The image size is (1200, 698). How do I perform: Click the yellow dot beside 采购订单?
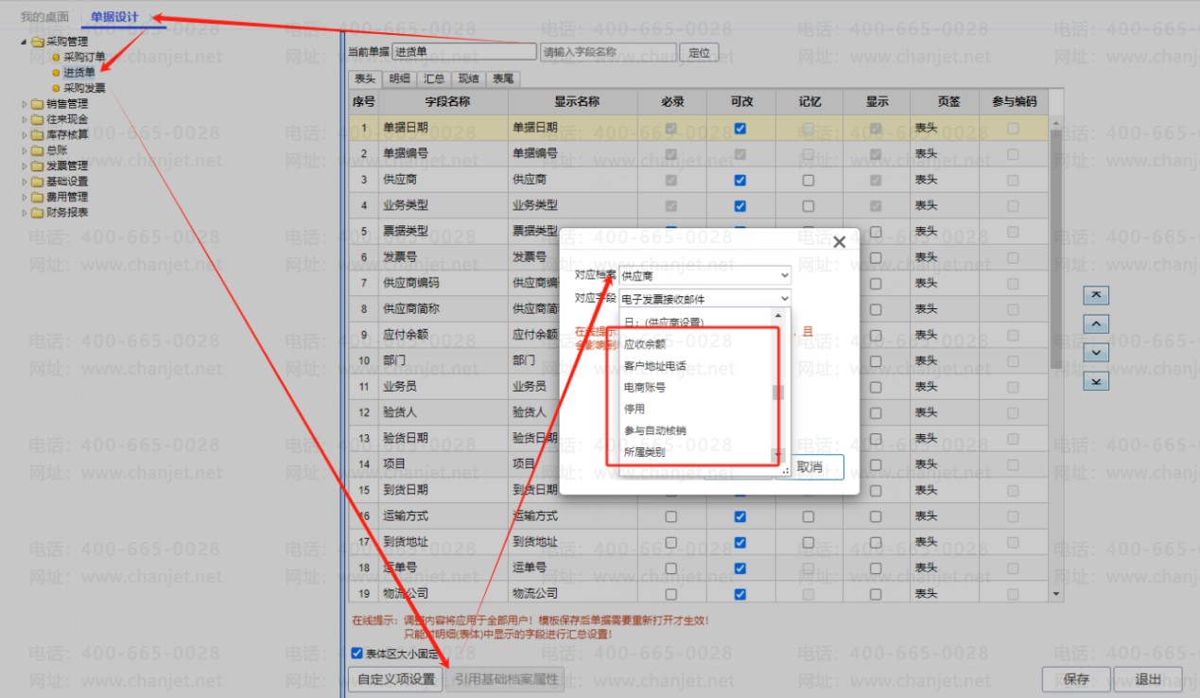(x=56, y=57)
